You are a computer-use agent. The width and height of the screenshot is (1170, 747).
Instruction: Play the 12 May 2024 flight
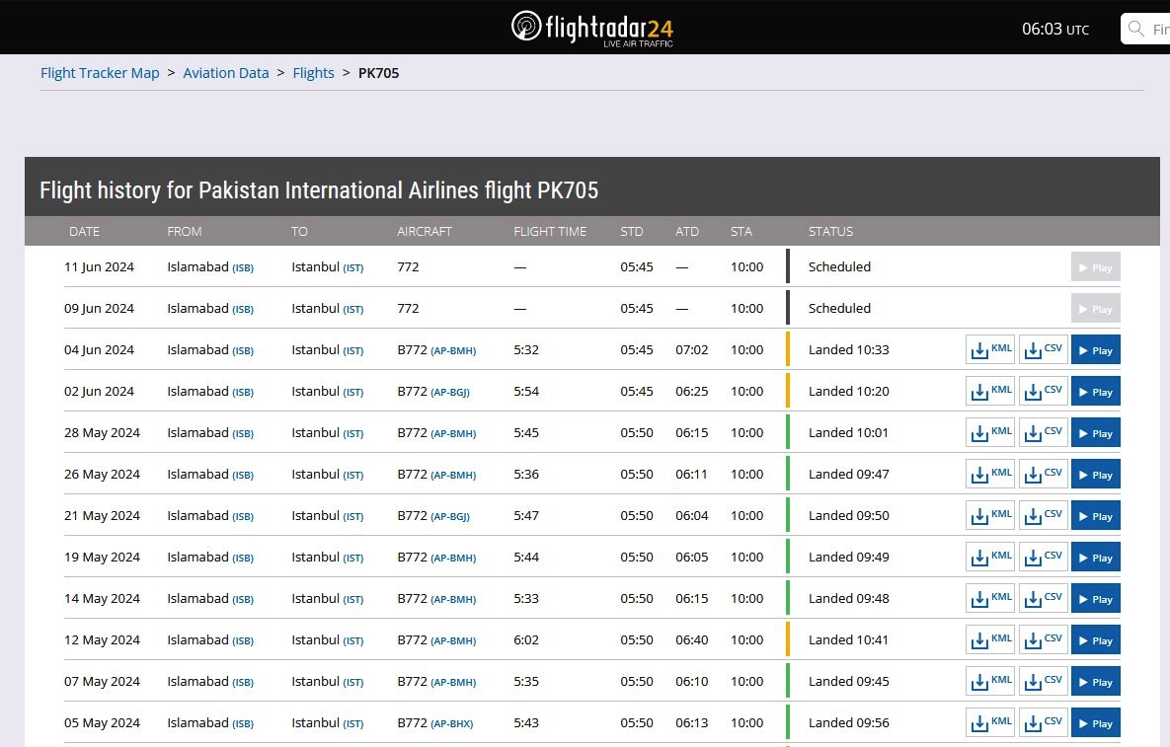(x=1095, y=639)
